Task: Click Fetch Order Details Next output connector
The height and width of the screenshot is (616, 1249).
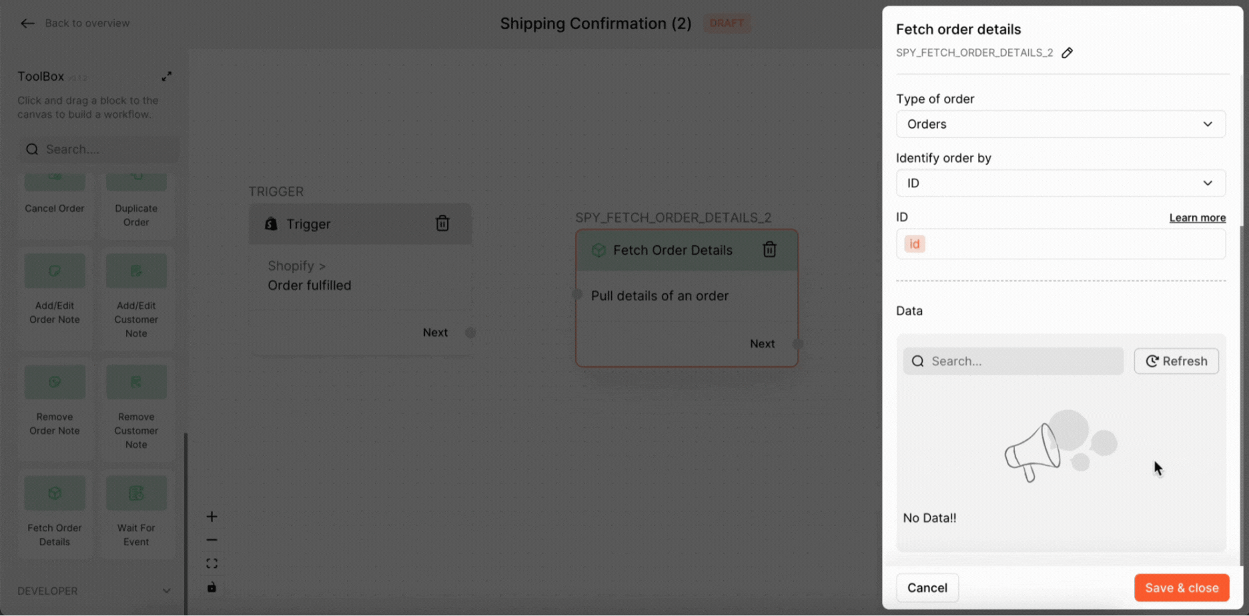Action: coord(798,344)
